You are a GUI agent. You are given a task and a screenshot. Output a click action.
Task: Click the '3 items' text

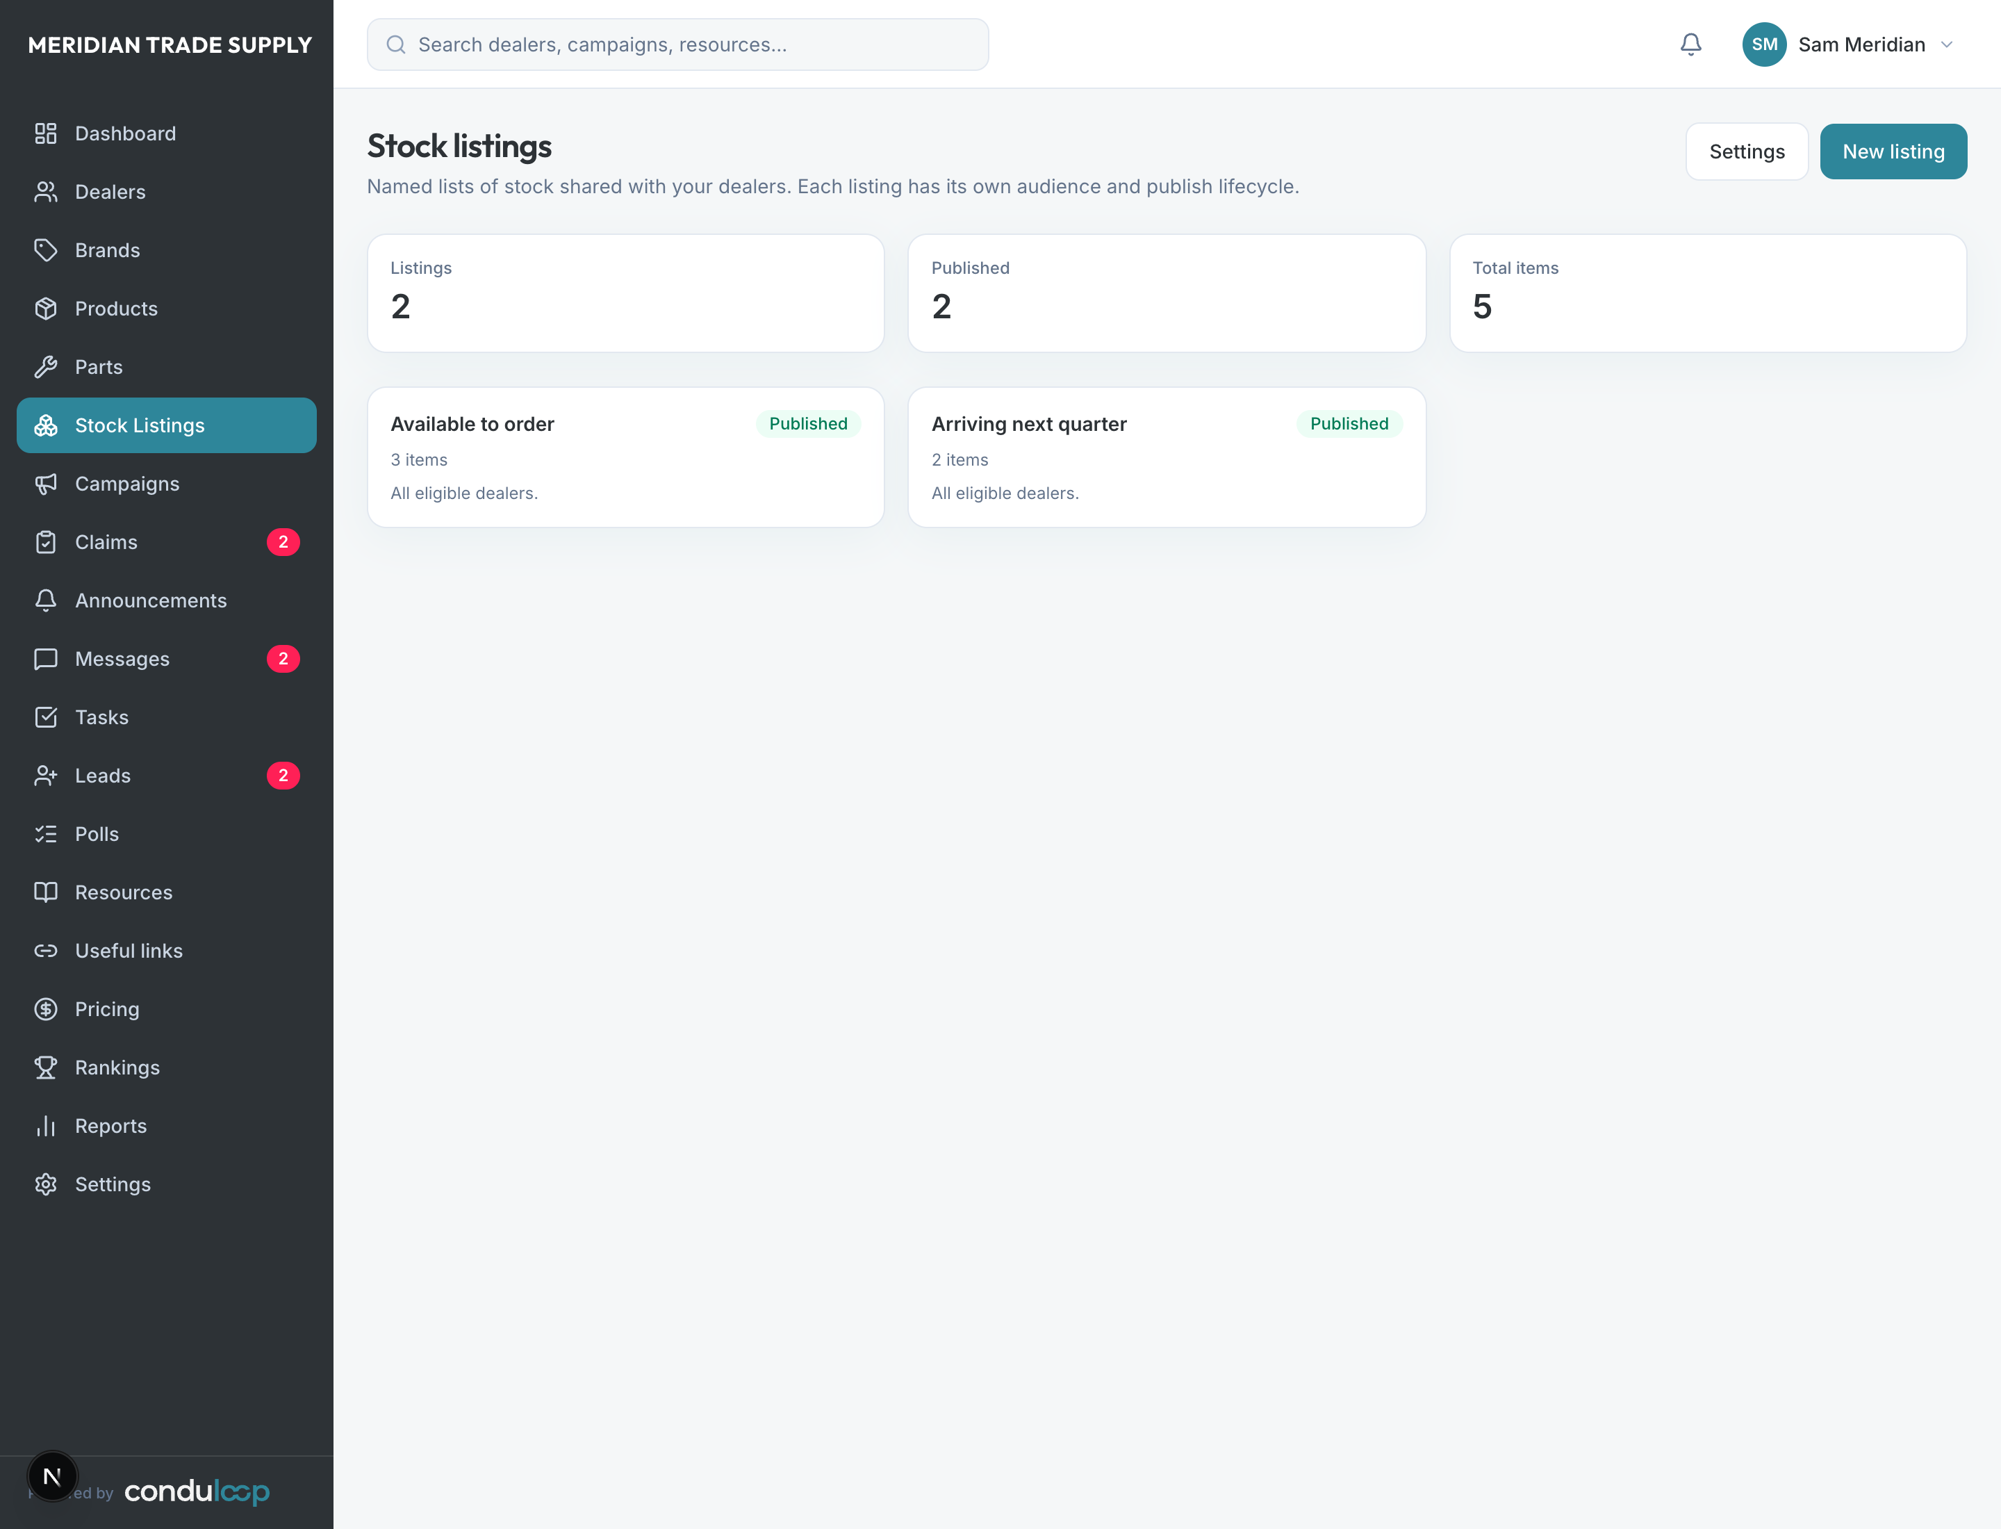(418, 459)
